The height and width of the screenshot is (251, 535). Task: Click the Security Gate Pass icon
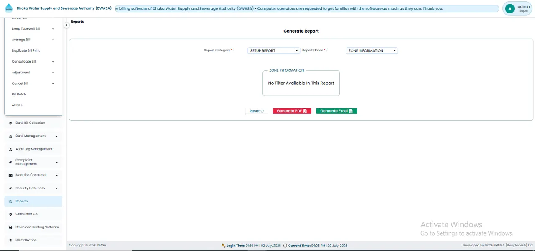click(x=10, y=188)
